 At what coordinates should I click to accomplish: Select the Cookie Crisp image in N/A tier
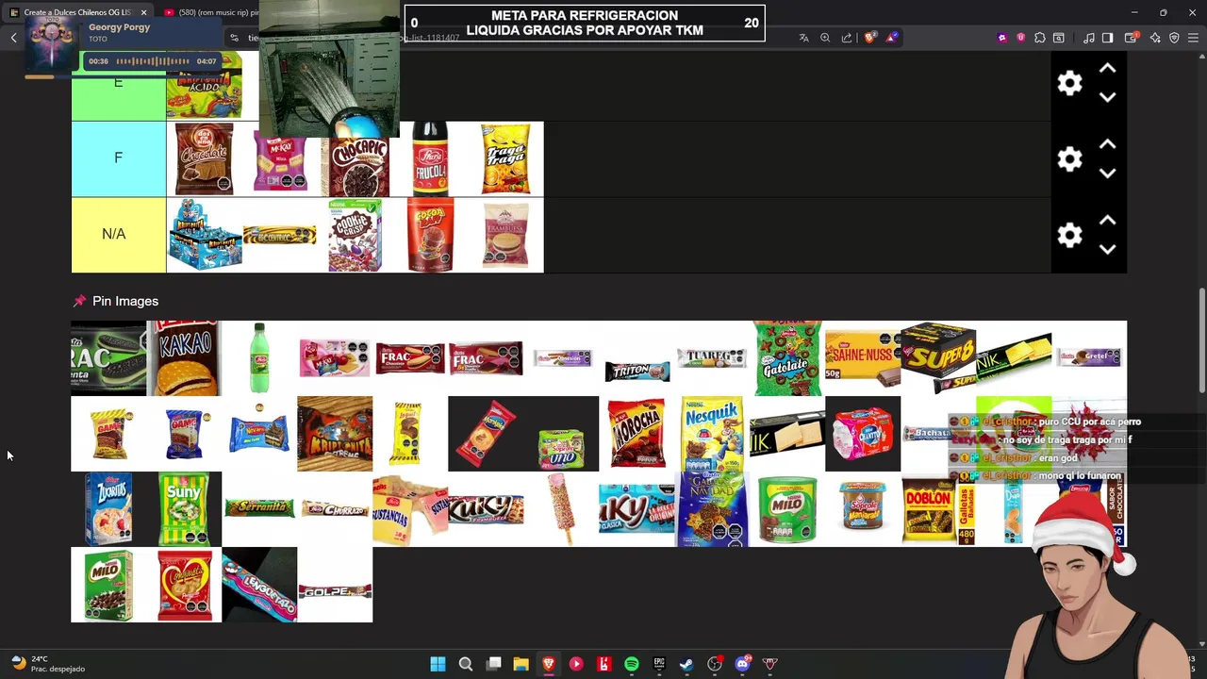355,235
